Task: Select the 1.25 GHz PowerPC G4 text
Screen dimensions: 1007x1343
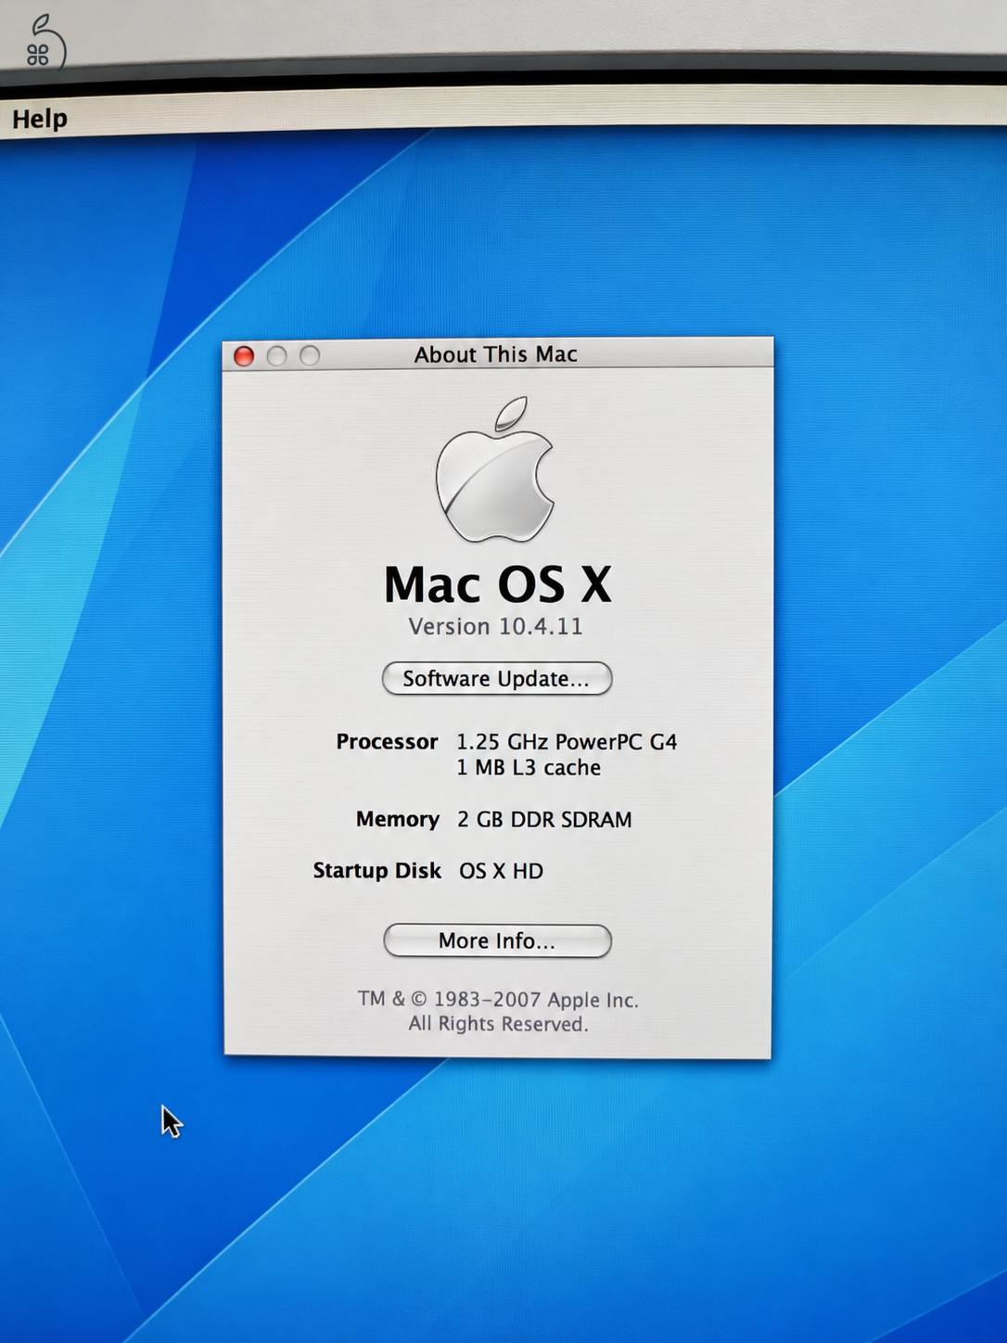Action: click(567, 742)
